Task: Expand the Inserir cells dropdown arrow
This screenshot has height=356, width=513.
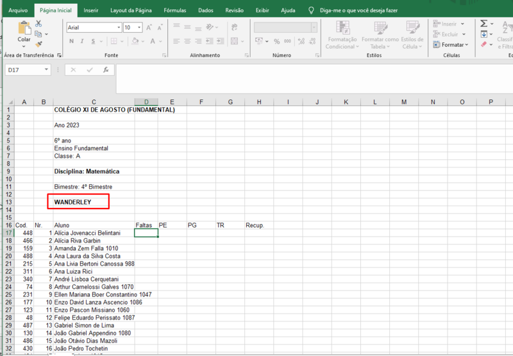Action: (x=462, y=24)
